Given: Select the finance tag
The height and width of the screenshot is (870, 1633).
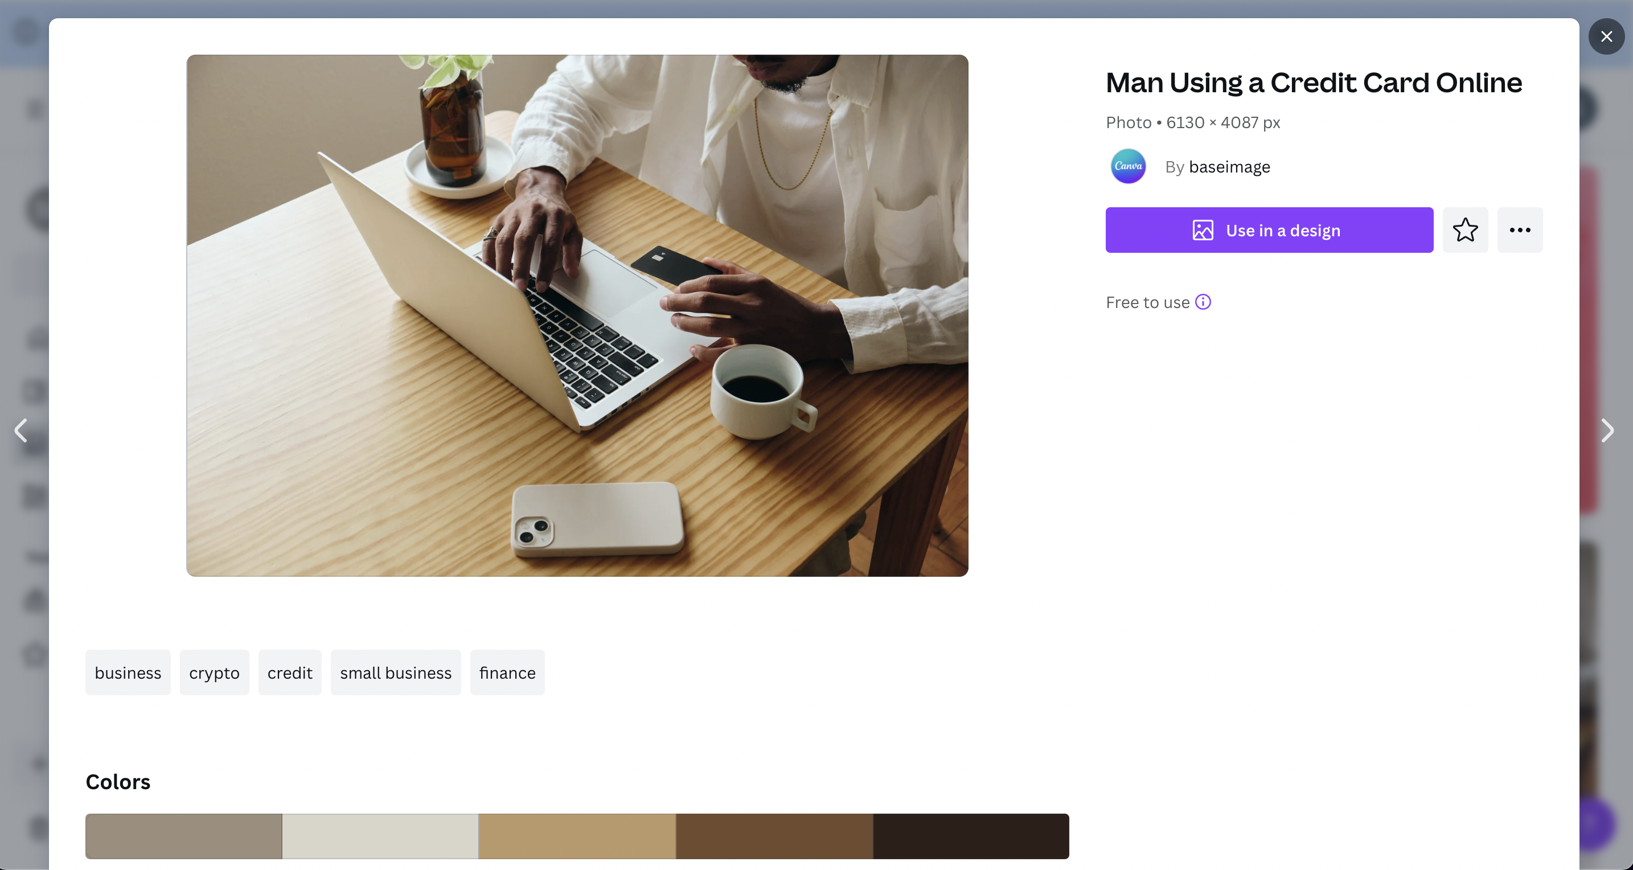Looking at the screenshot, I should point(507,672).
